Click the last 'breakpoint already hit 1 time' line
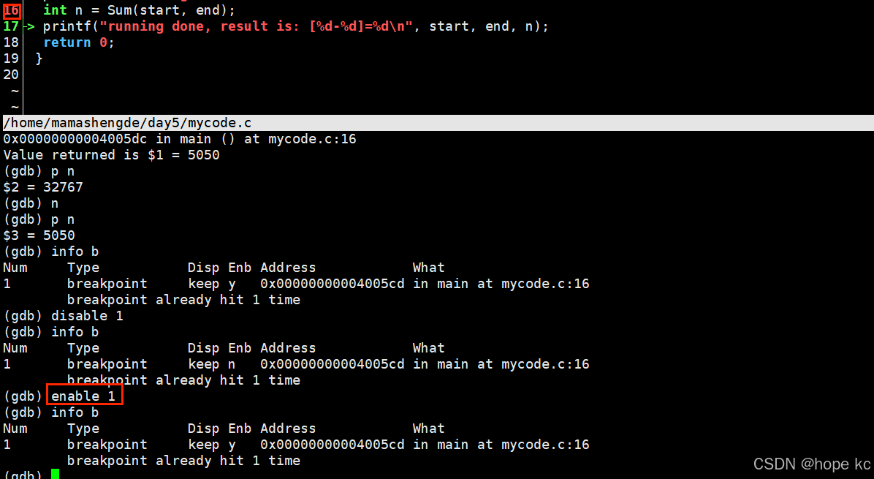 (183, 461)
